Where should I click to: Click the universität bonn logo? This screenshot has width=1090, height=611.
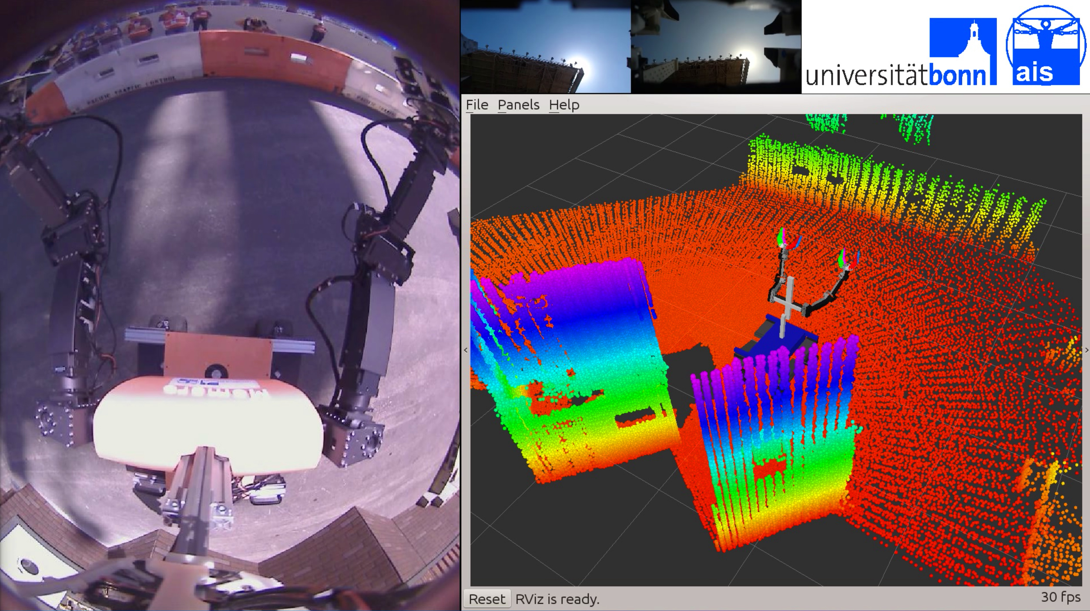(x=901, y=51)
